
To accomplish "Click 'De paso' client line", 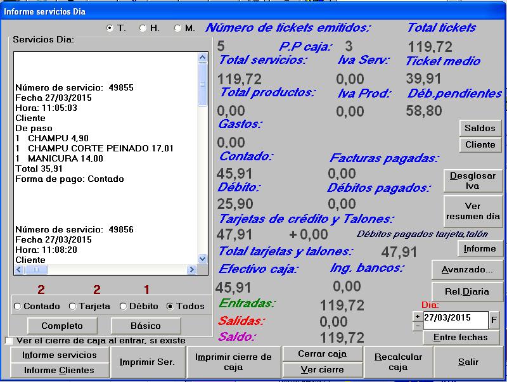I will [34, 129].
